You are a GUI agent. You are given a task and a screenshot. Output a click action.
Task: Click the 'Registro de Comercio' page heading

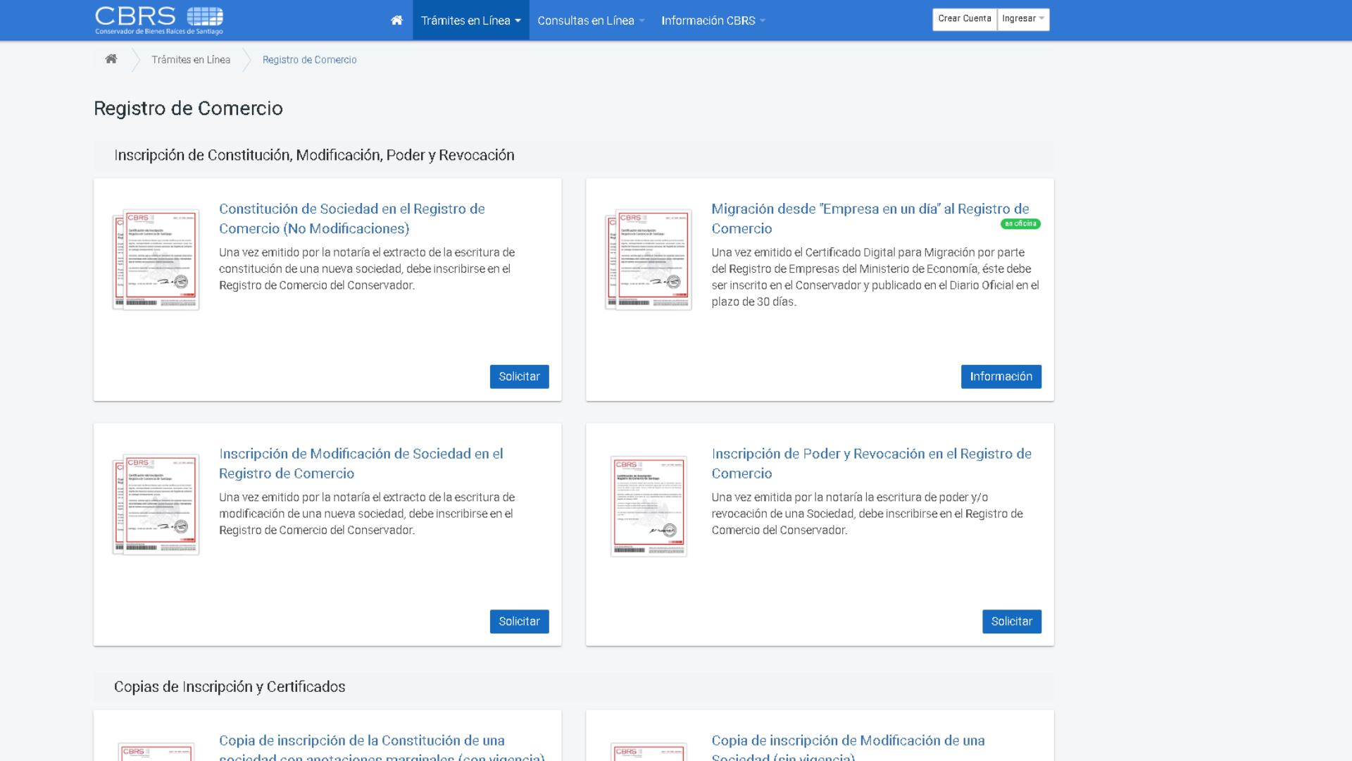point(188,109)
